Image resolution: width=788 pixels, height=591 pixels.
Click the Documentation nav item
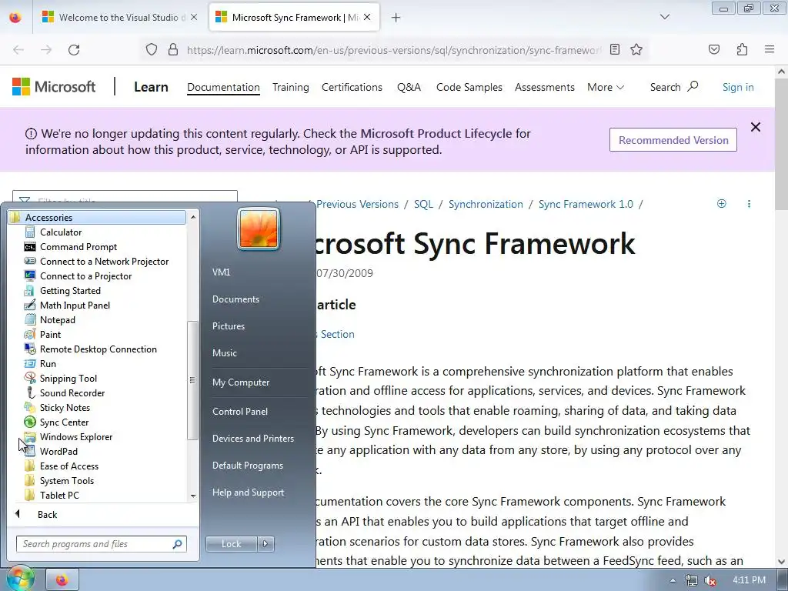[223, 87]
